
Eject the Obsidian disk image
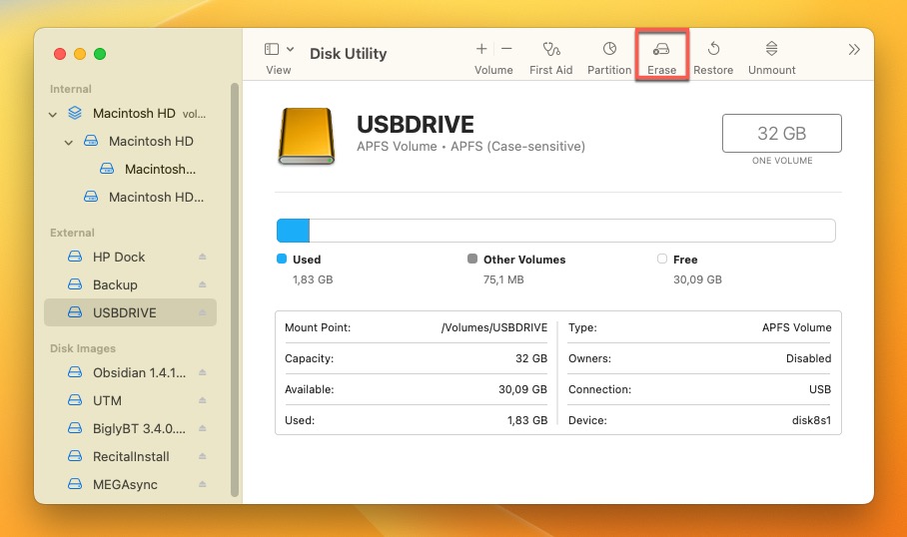pos(203,373)
